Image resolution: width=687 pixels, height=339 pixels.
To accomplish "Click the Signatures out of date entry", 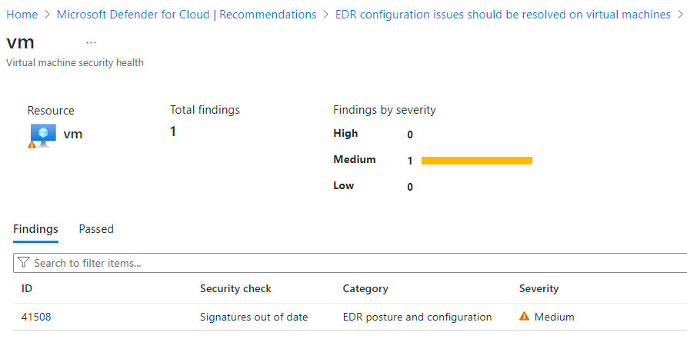I will pos(254,317).
